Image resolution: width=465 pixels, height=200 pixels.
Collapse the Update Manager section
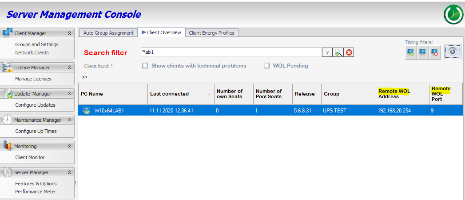pyautogui.click(x=69, y=94)
